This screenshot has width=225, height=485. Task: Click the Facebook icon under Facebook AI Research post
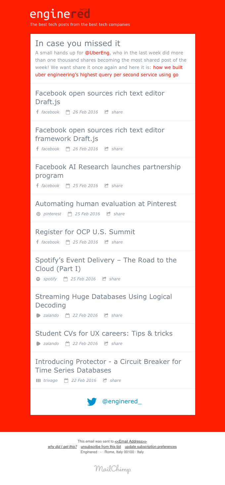(37, 185)
